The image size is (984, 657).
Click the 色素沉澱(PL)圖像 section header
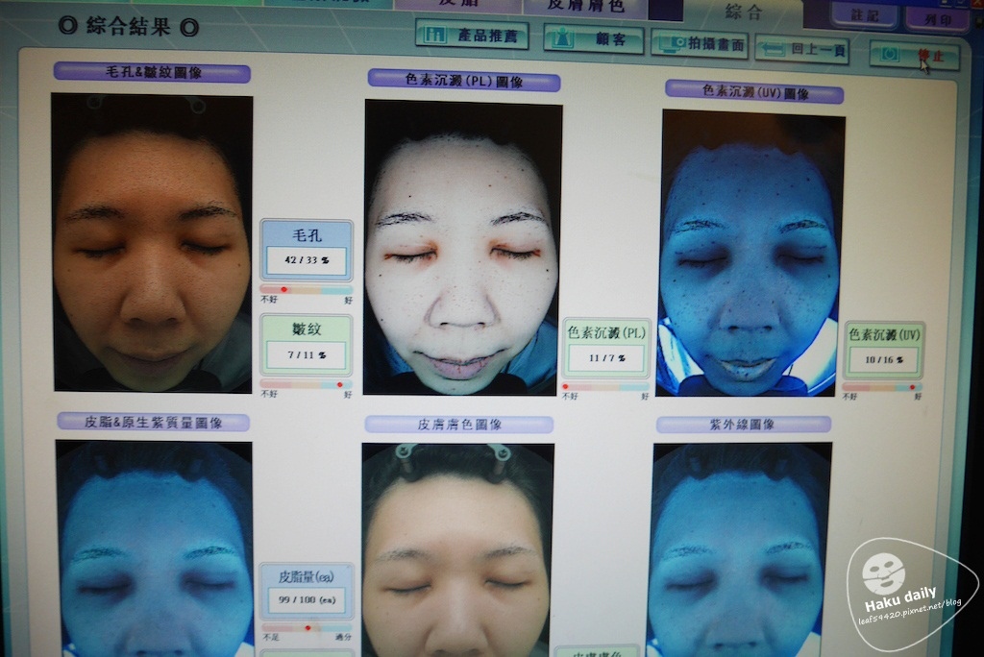click(464, 81)
